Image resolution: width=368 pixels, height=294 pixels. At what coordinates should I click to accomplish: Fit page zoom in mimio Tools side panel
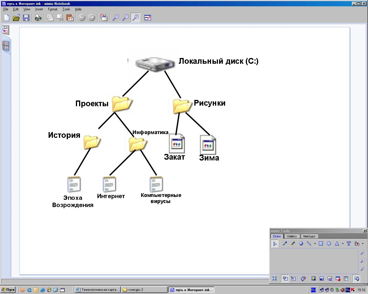(x=363, y=269)
